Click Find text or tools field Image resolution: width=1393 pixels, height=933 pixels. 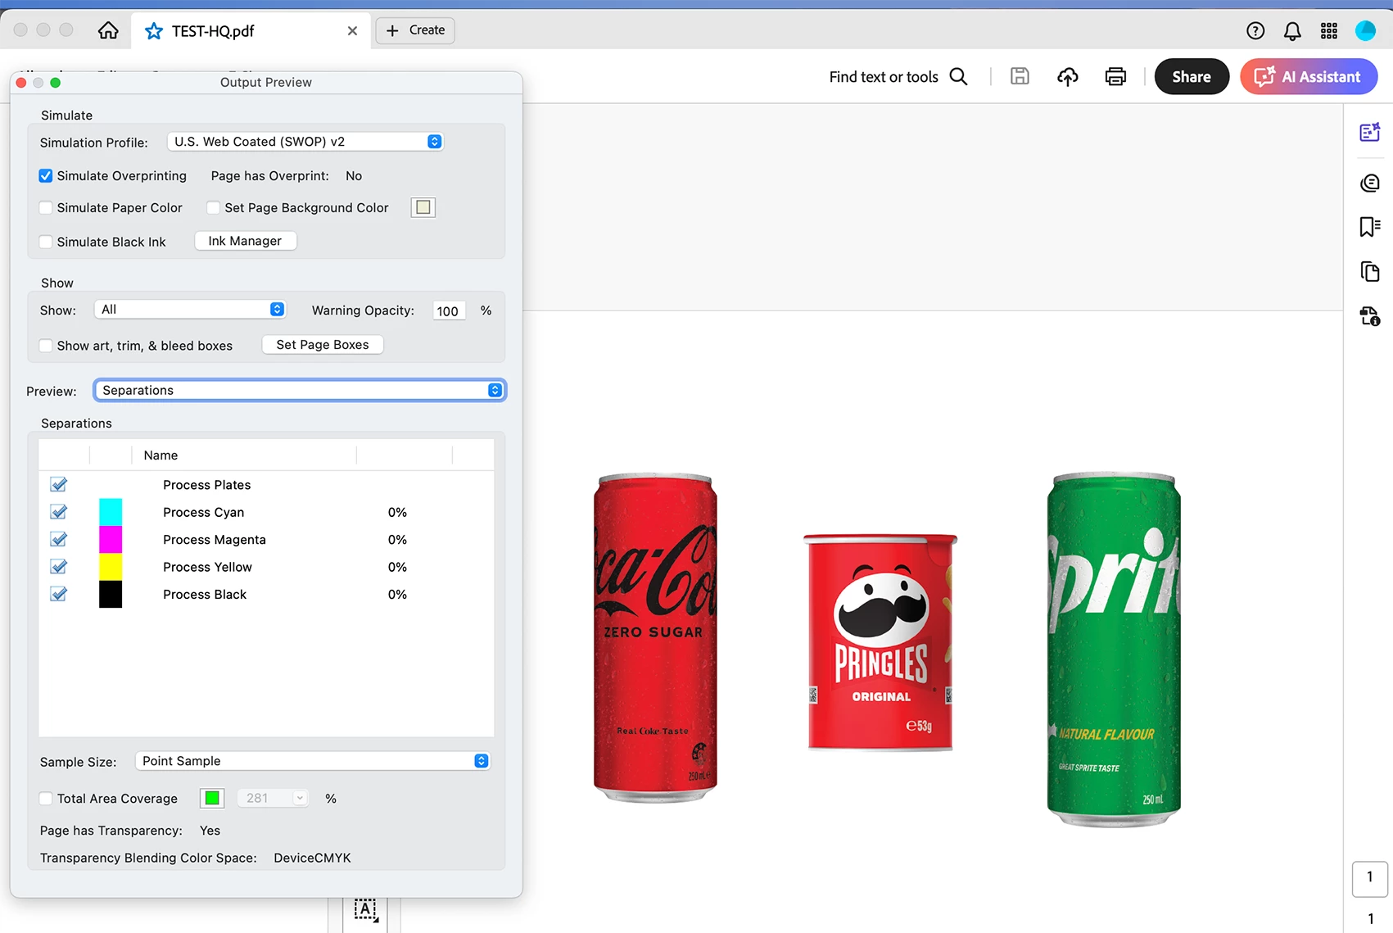884,76
